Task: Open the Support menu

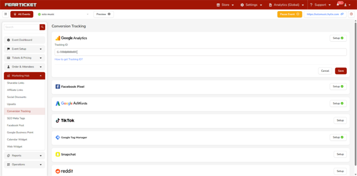Action: [321, 5]
